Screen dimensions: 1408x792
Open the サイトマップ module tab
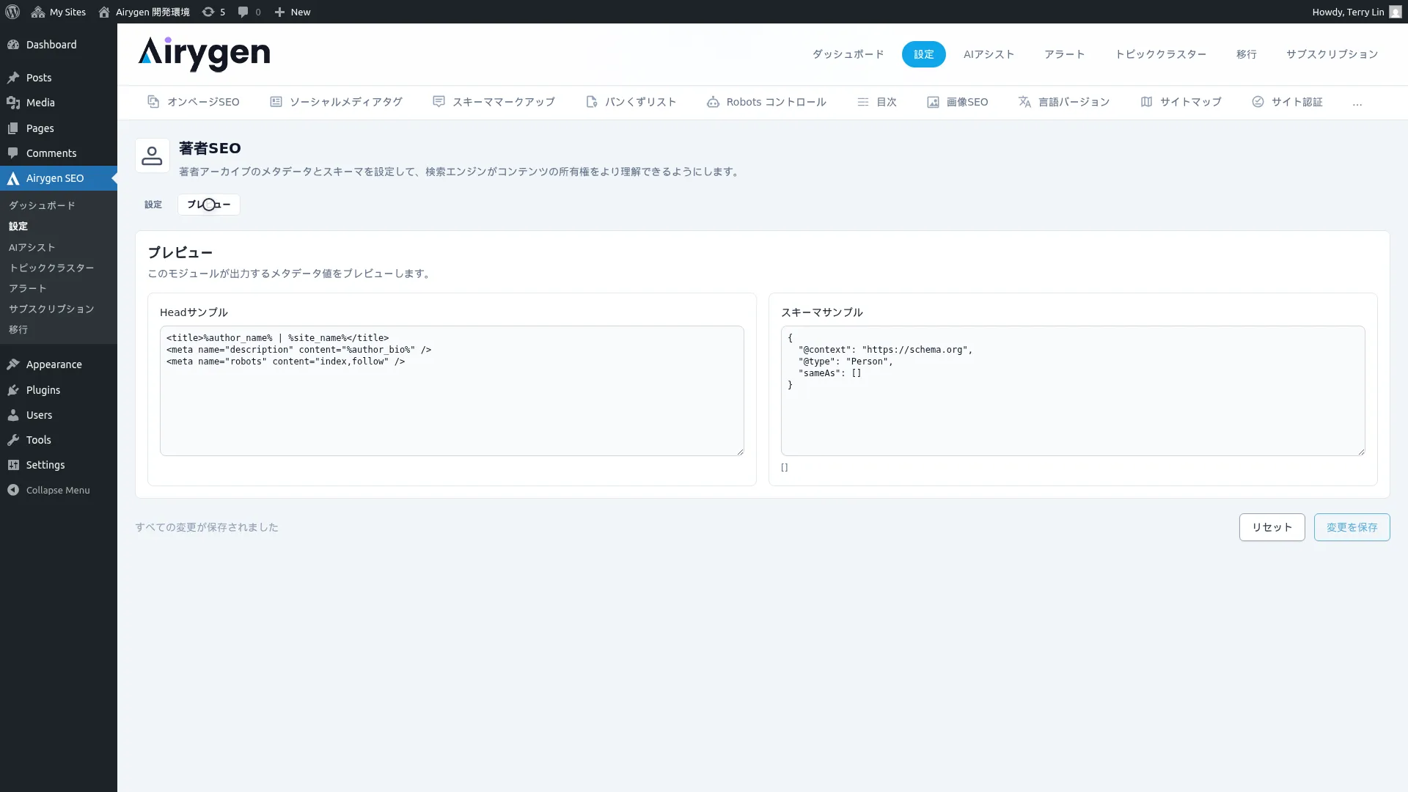point(1181,102)
